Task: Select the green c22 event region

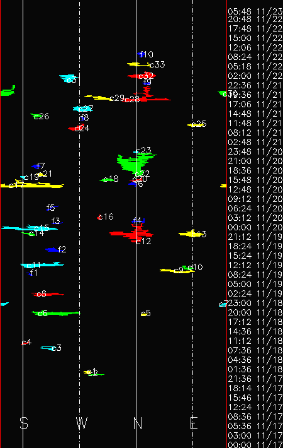Action: 135,163
